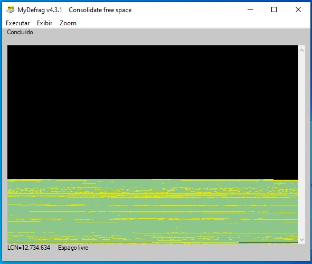The image size is (312, 264).
Task: Click the scroll up arrow of disk map
Action: point(301,50)
